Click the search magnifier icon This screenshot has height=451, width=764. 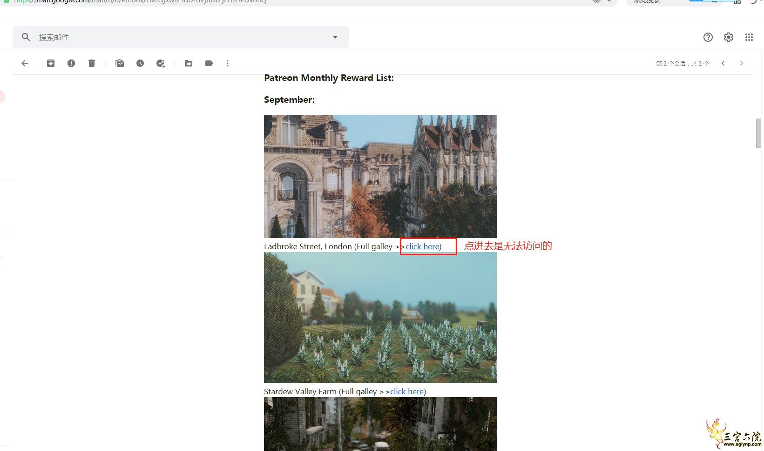(x=26, y=37)
